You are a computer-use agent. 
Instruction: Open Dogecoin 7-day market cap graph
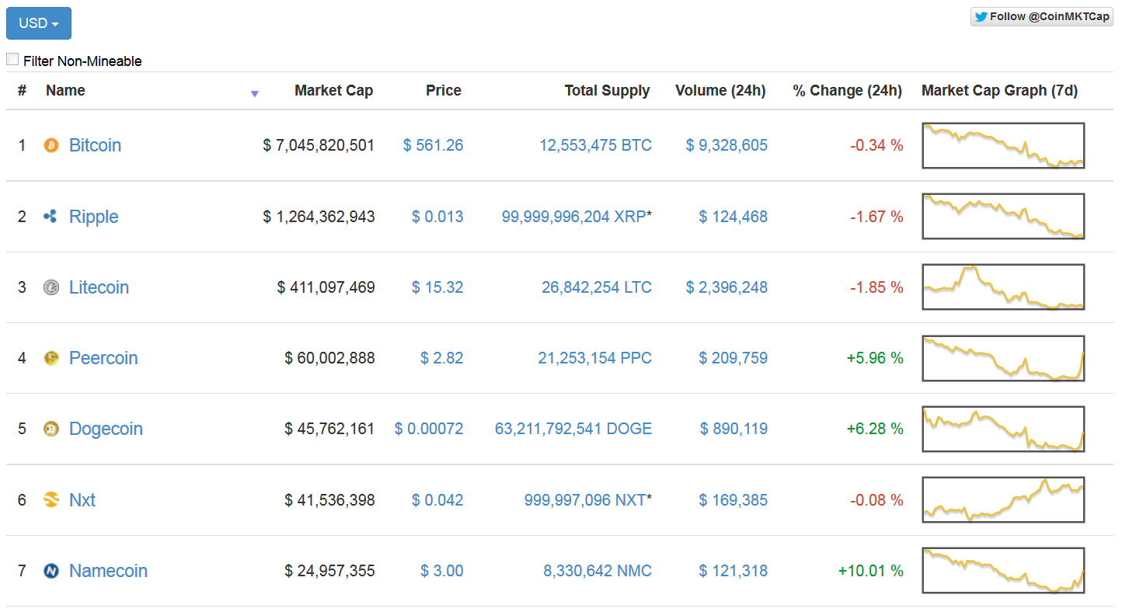(x=1003, y=429)
